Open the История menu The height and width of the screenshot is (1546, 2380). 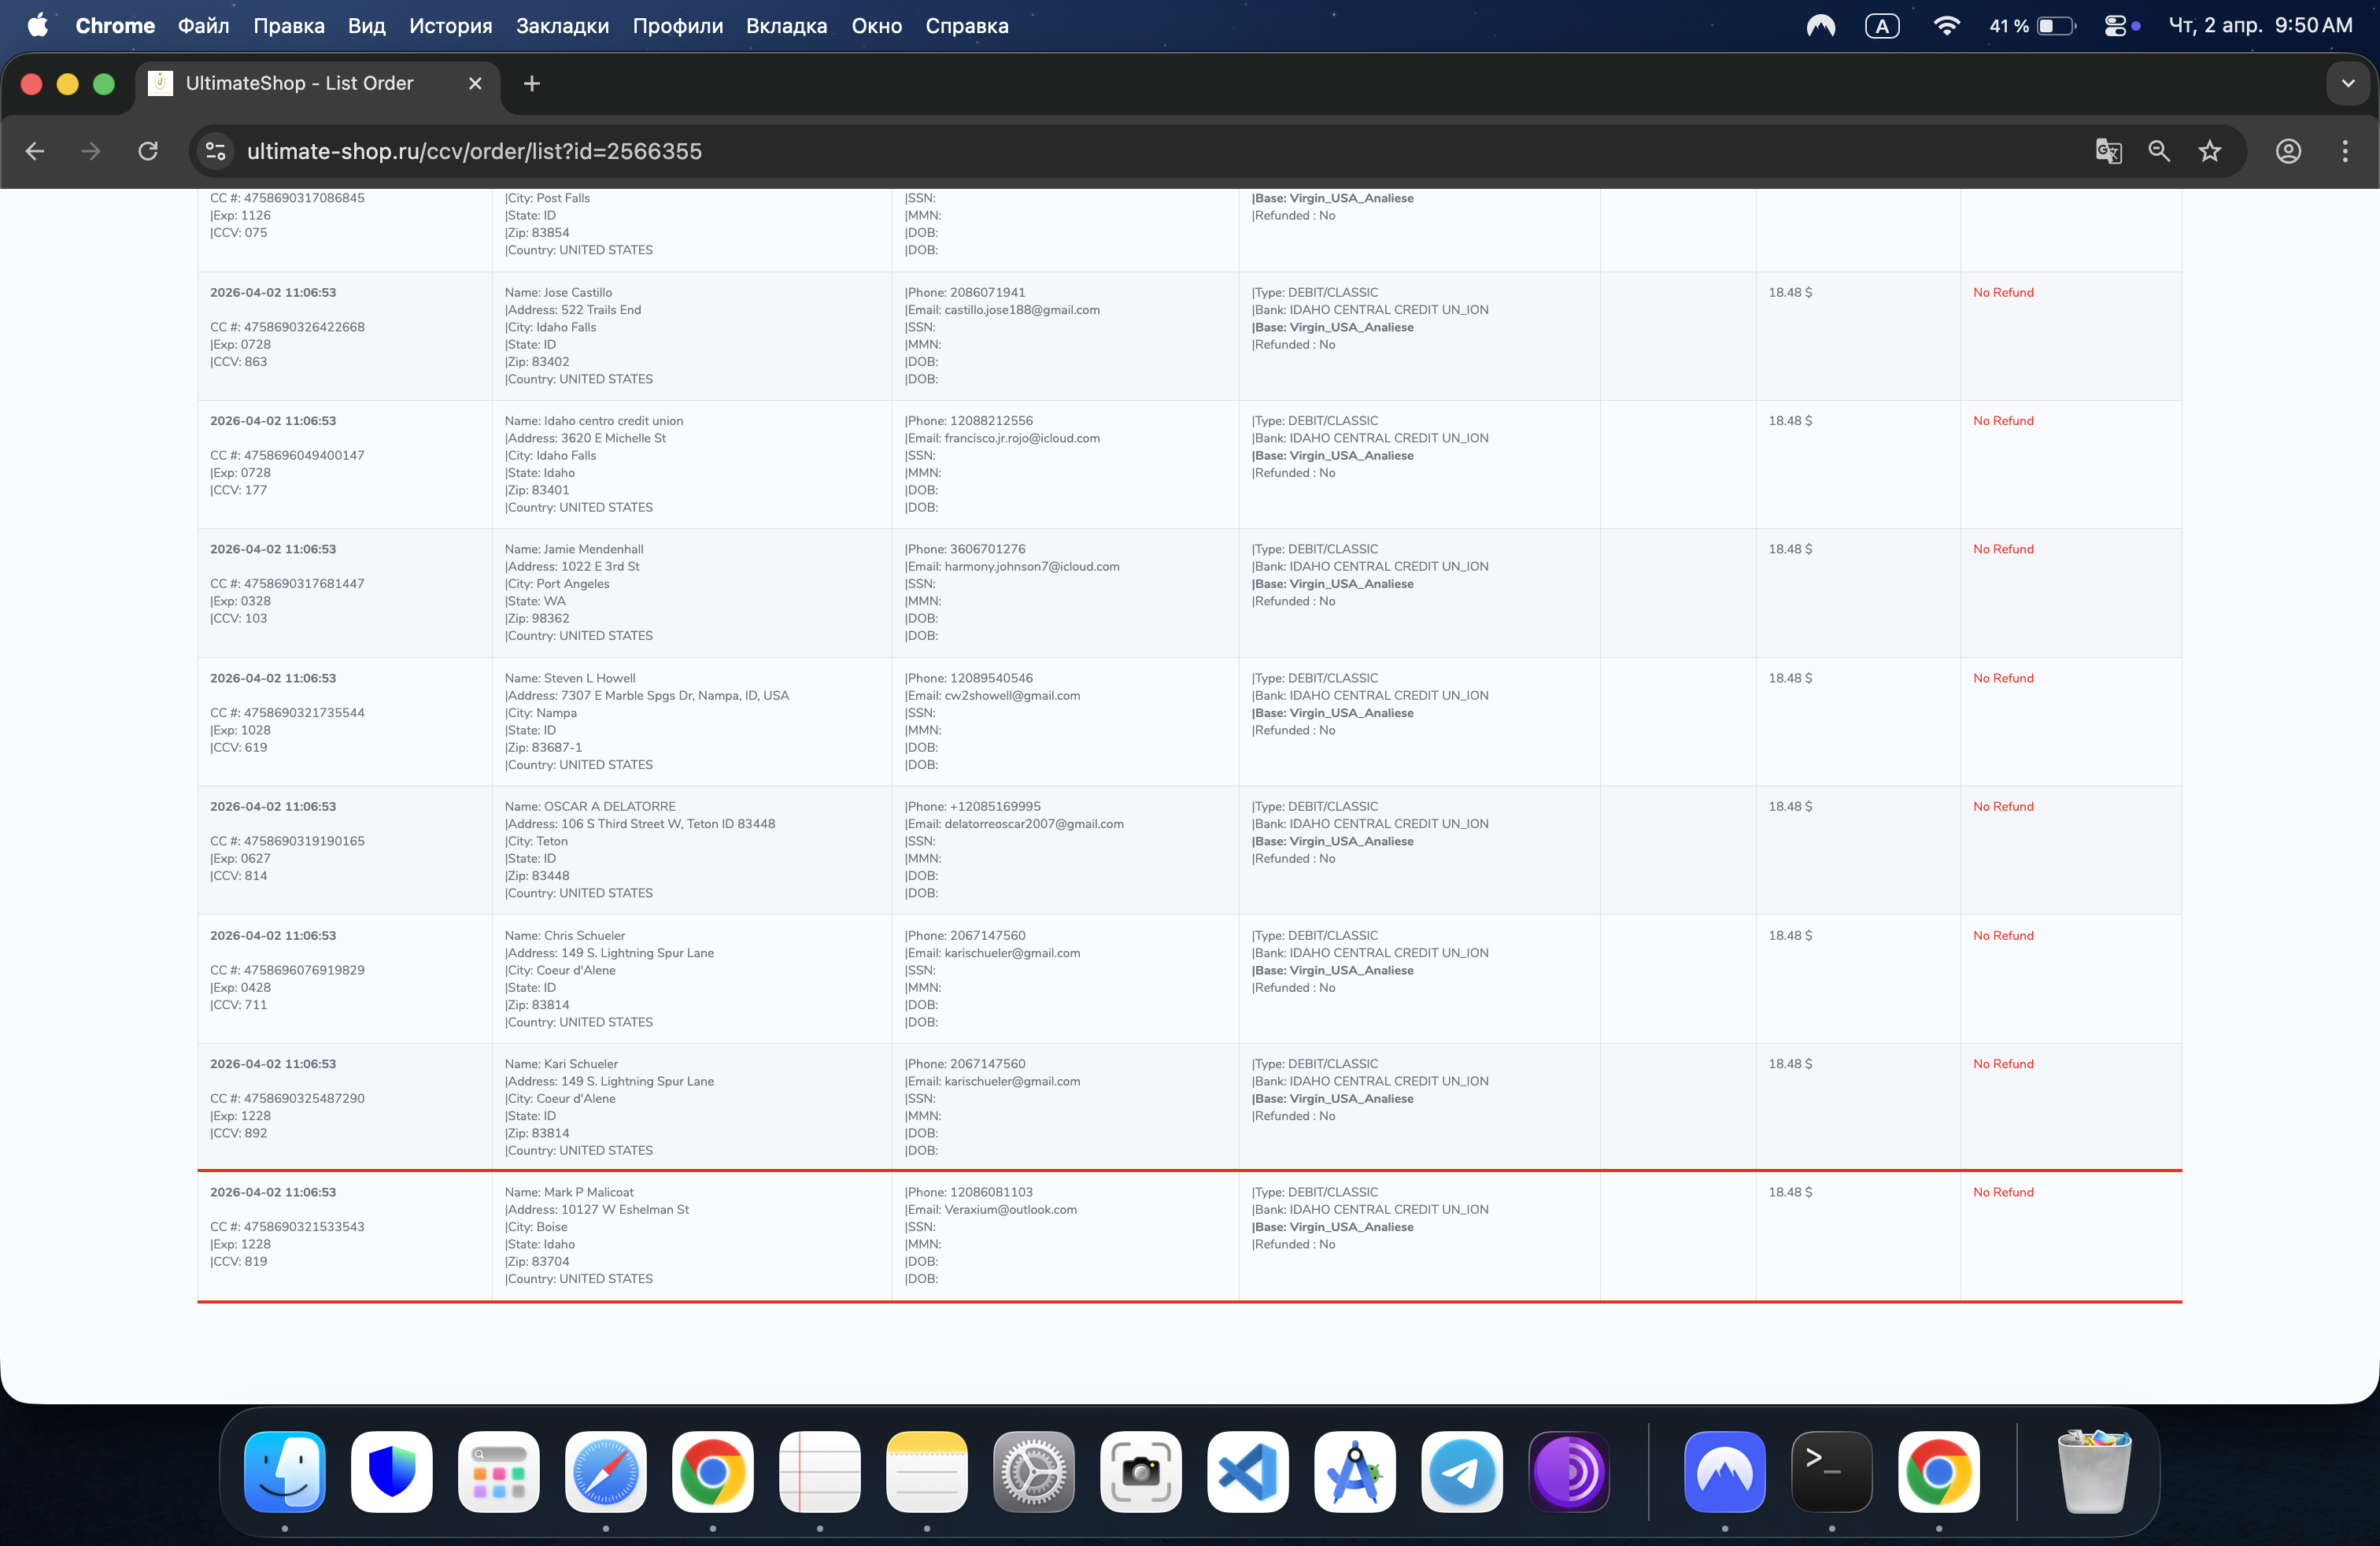point(451,26)
